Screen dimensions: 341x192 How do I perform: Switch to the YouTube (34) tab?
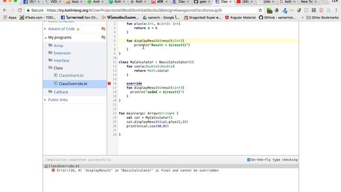(245, 2)
